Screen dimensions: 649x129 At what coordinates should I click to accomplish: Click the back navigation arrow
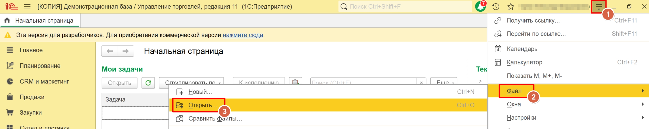[110, 51]
